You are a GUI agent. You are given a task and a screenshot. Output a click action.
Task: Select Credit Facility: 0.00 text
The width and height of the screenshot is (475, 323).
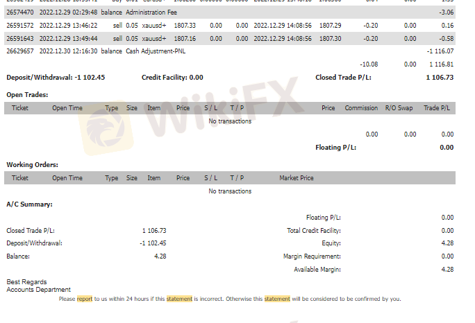pos(172,78)
